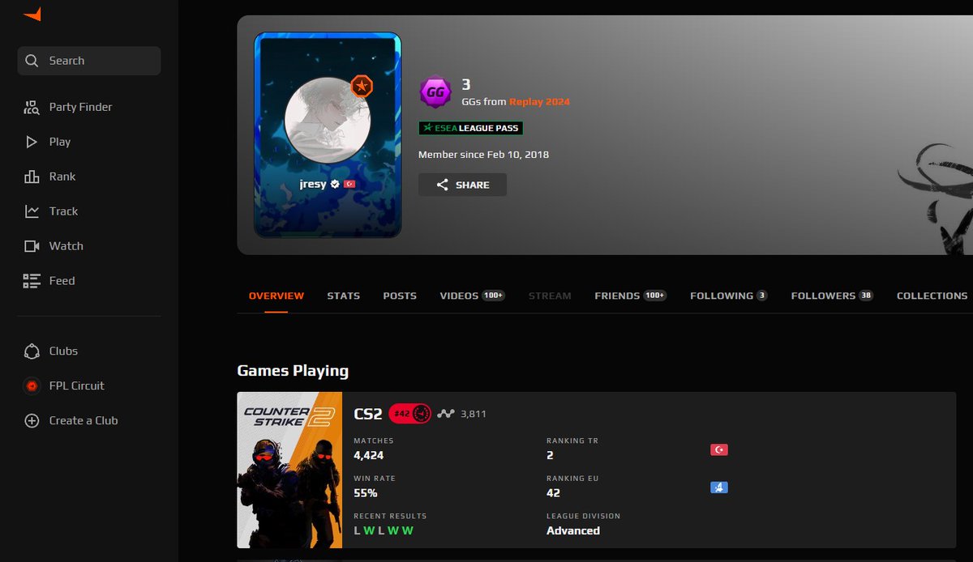This screenshot has height=562, width=973.
Task: Click the jresy username on the card
Action: [x=313, y=184]
